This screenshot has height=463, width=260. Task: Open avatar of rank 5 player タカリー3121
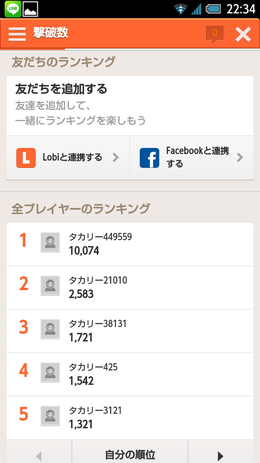tap(50, 416)
